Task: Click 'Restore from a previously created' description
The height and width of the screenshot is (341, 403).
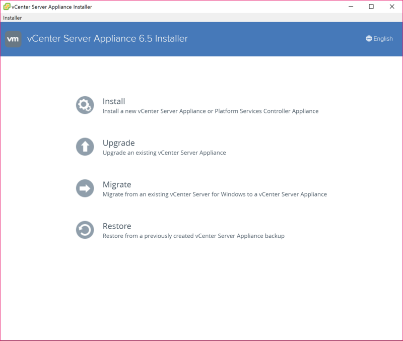Action: [193, 236]
